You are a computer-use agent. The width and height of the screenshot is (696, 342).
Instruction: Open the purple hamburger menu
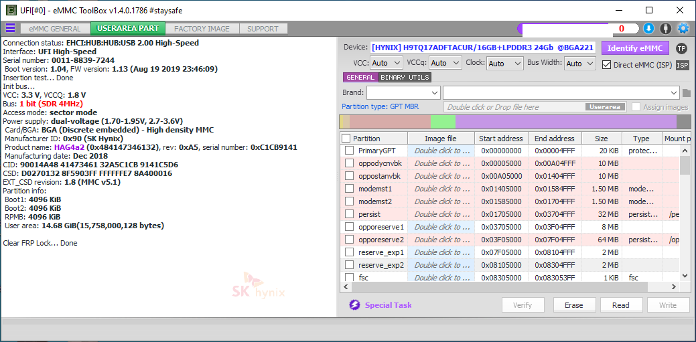[x=10, y=28]
